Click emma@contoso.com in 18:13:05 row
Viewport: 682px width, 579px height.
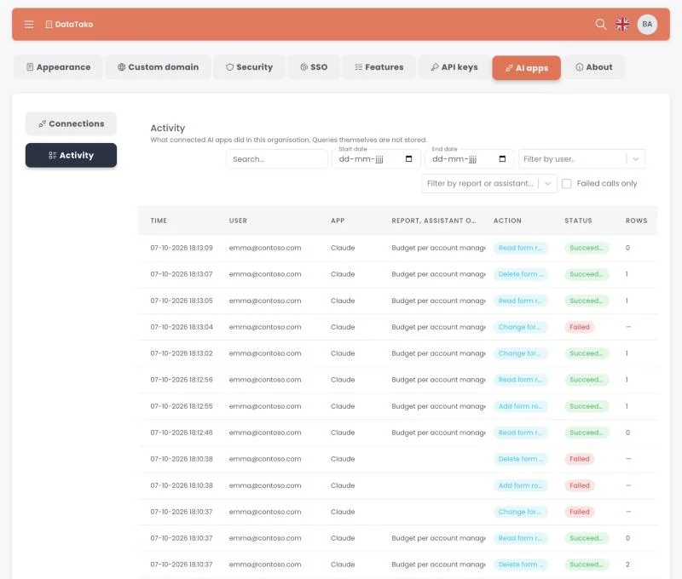pos(265,301)
